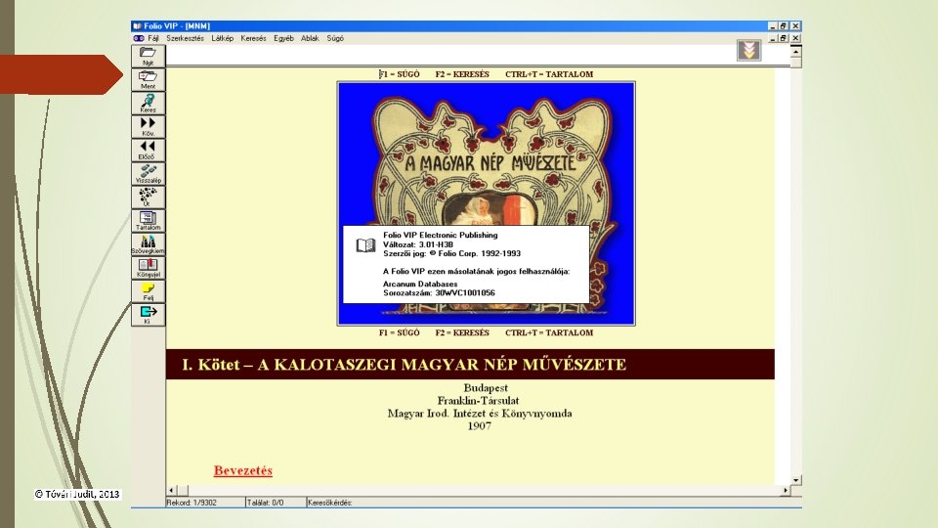Click horizontal scrollbar left arrow
Viewport: 938px width, 528px height.
(172, 490)
